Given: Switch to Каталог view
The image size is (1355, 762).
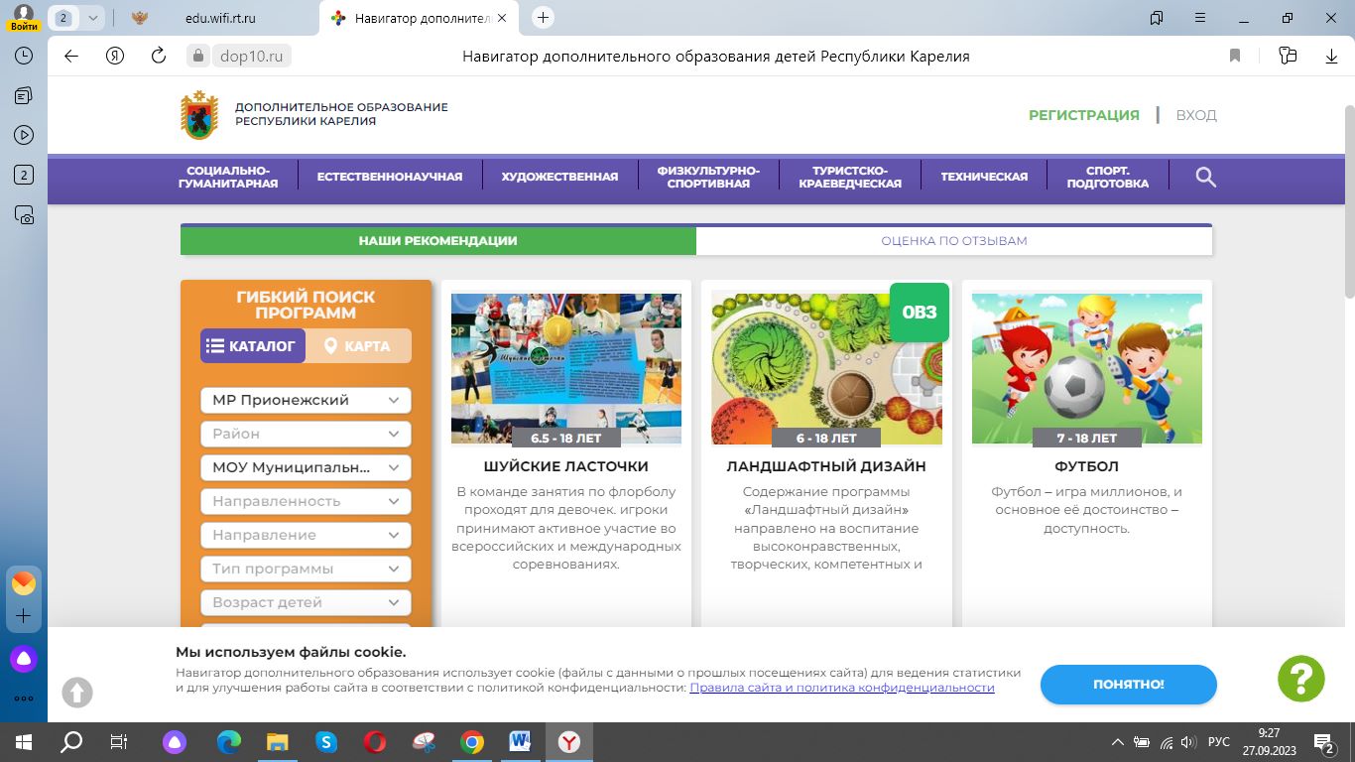Looking at the screenshot, I should (x=252, y=346).
